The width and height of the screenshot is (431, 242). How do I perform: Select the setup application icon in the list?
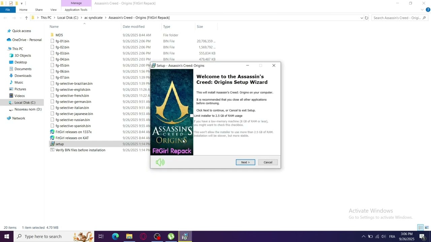52,144
